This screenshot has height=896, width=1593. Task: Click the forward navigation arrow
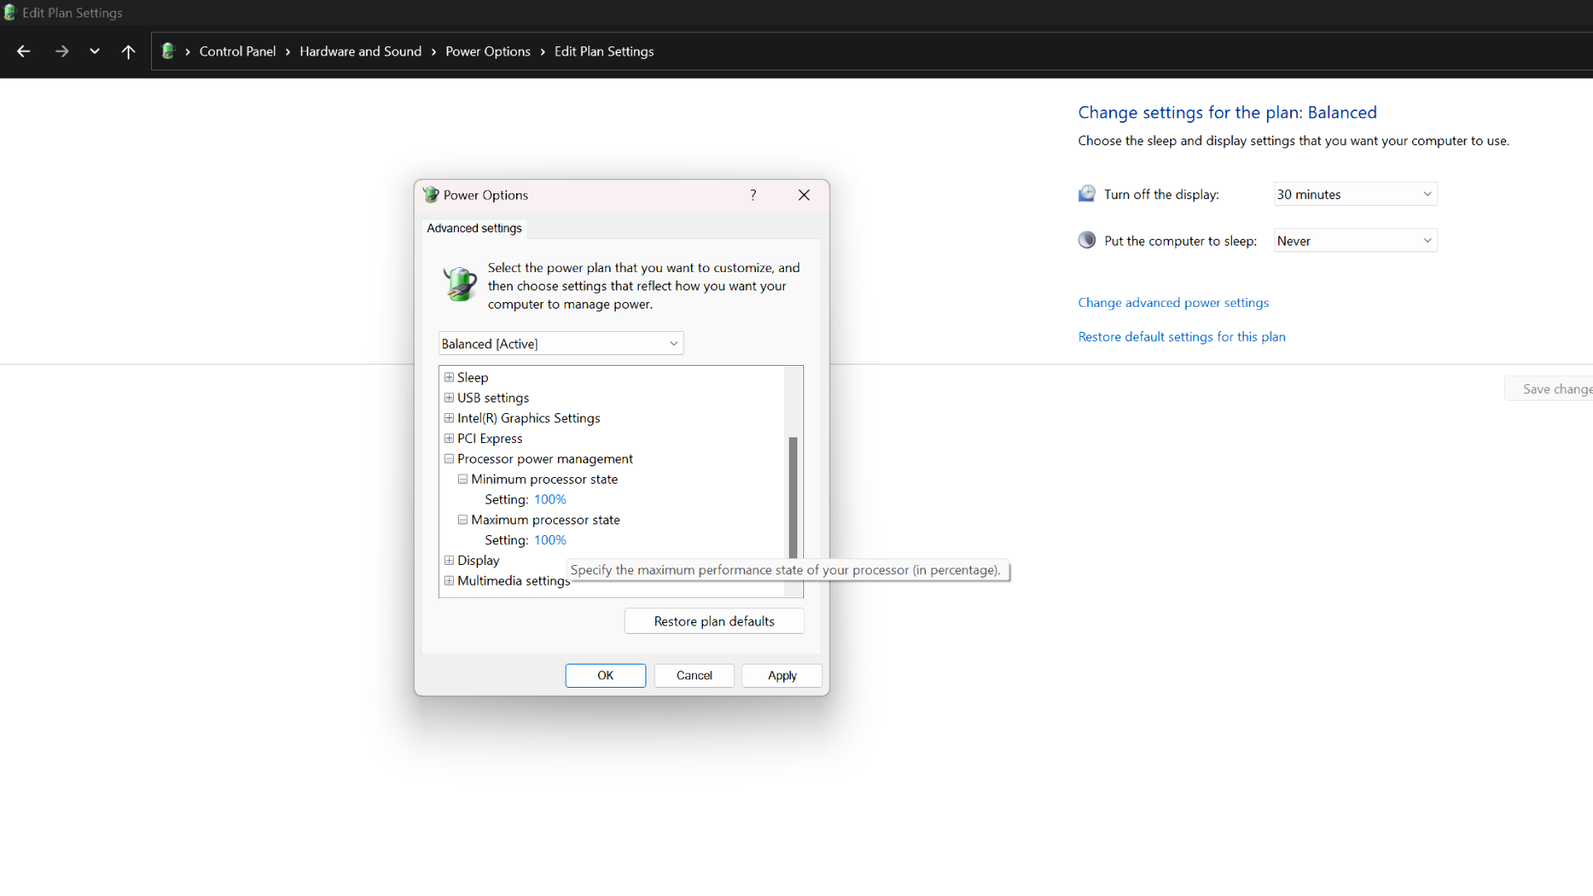pyautogui.click(x=61, y=51)
